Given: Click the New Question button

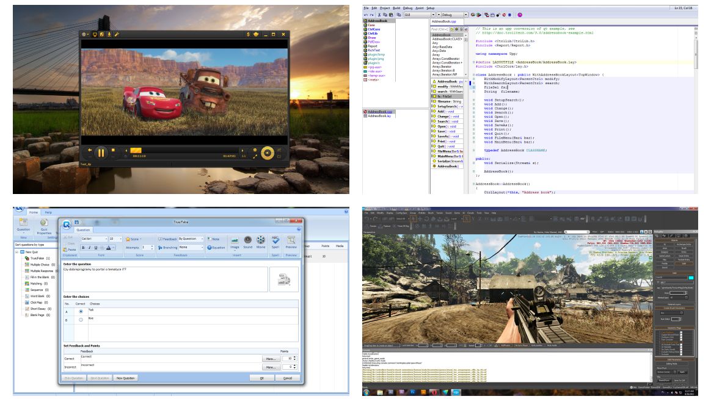Looking at the screenshot, I should pos(126,378).
